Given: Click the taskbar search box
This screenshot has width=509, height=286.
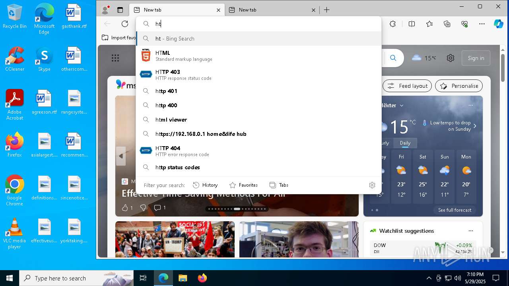Looking at the screenshot, I should click(76, 278).
